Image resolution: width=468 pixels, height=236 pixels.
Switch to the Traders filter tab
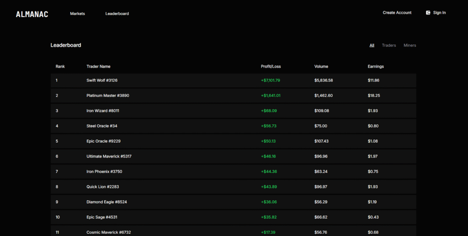click(x=388, y=45)
